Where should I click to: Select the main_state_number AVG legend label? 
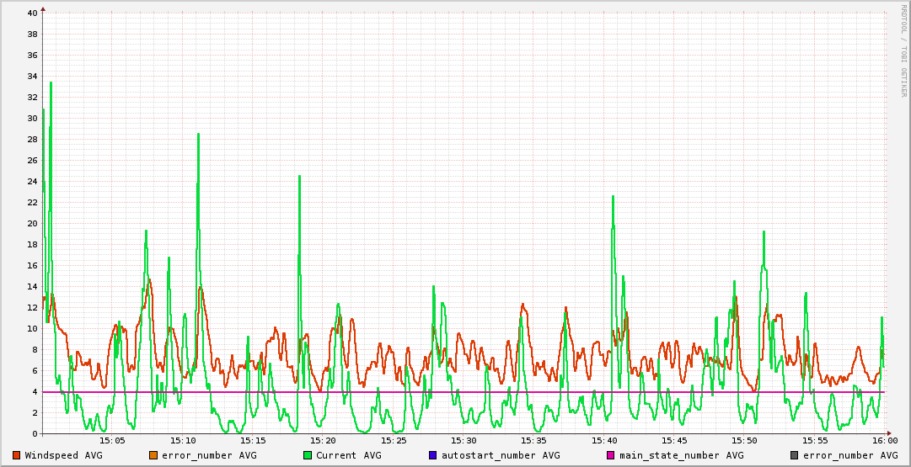pos(681,455)
